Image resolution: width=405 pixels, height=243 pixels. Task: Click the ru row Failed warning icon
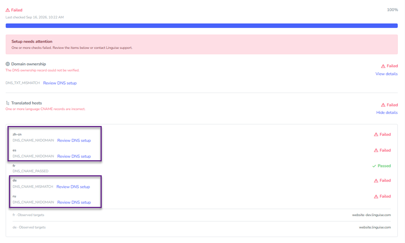click(x=376, y=196)
